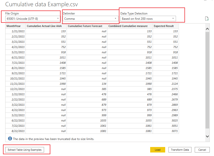The image size is (214, 156).
Task: Click the info icon beside truncation message
Action: pyautogui.click(x=10, y=138)
